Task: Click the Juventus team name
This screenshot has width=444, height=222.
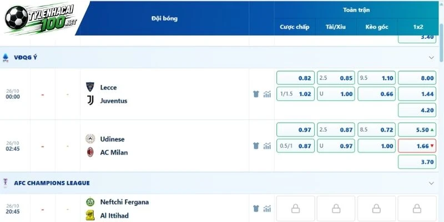Action: [x=114, y=101]
